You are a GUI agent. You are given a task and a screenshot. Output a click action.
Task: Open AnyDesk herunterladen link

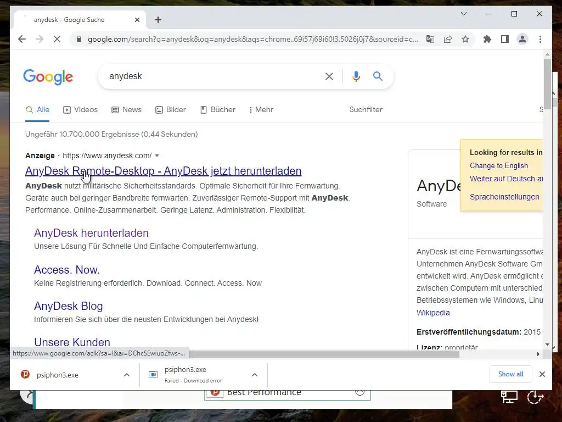(92, 233)
